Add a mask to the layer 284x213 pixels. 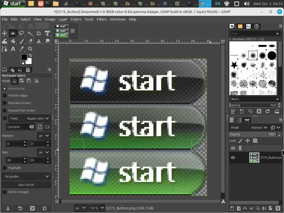[x=270, y=208]
